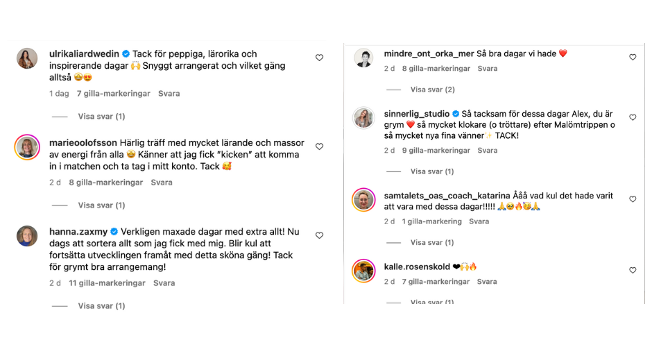This screenshot has width=652, height=347.
Task: Tap heart on marieoolofsson's comment
Action: [319, 146]
